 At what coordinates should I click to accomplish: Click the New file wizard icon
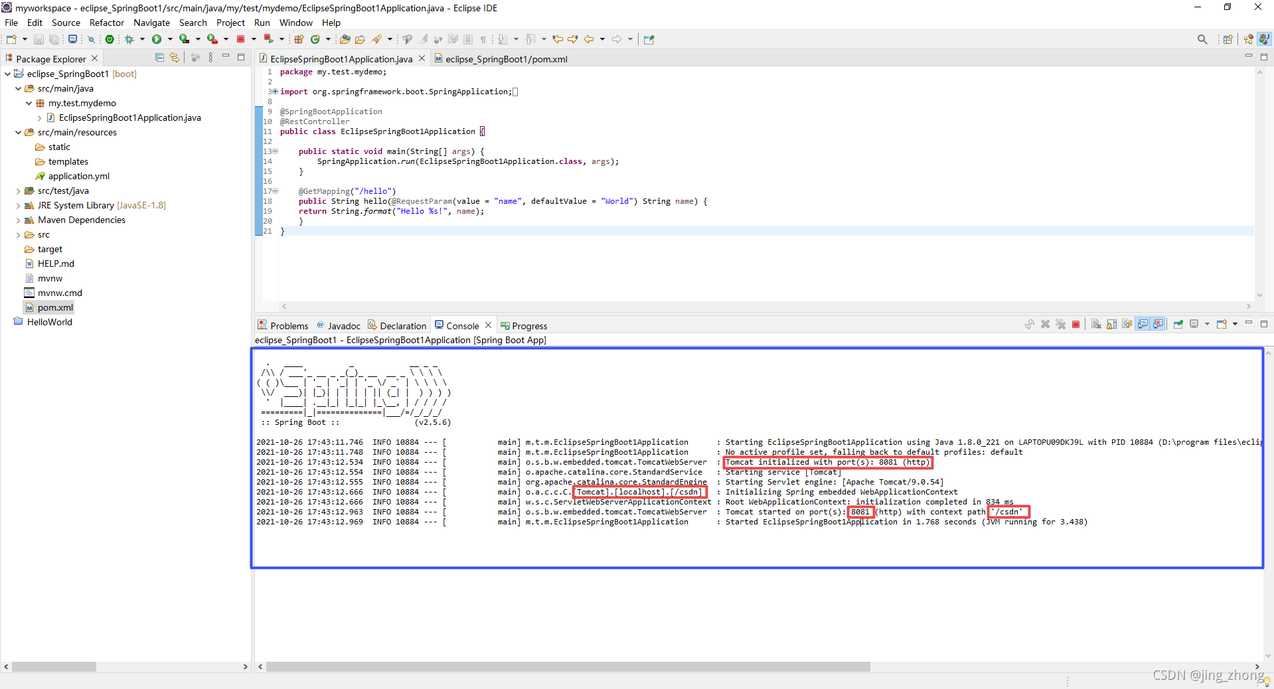click(11, 39)
